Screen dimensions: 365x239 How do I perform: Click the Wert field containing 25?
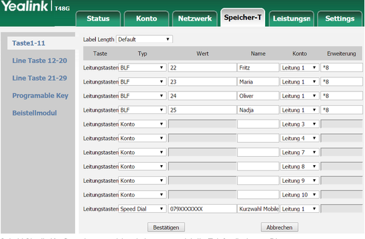[x=202, y=110]
